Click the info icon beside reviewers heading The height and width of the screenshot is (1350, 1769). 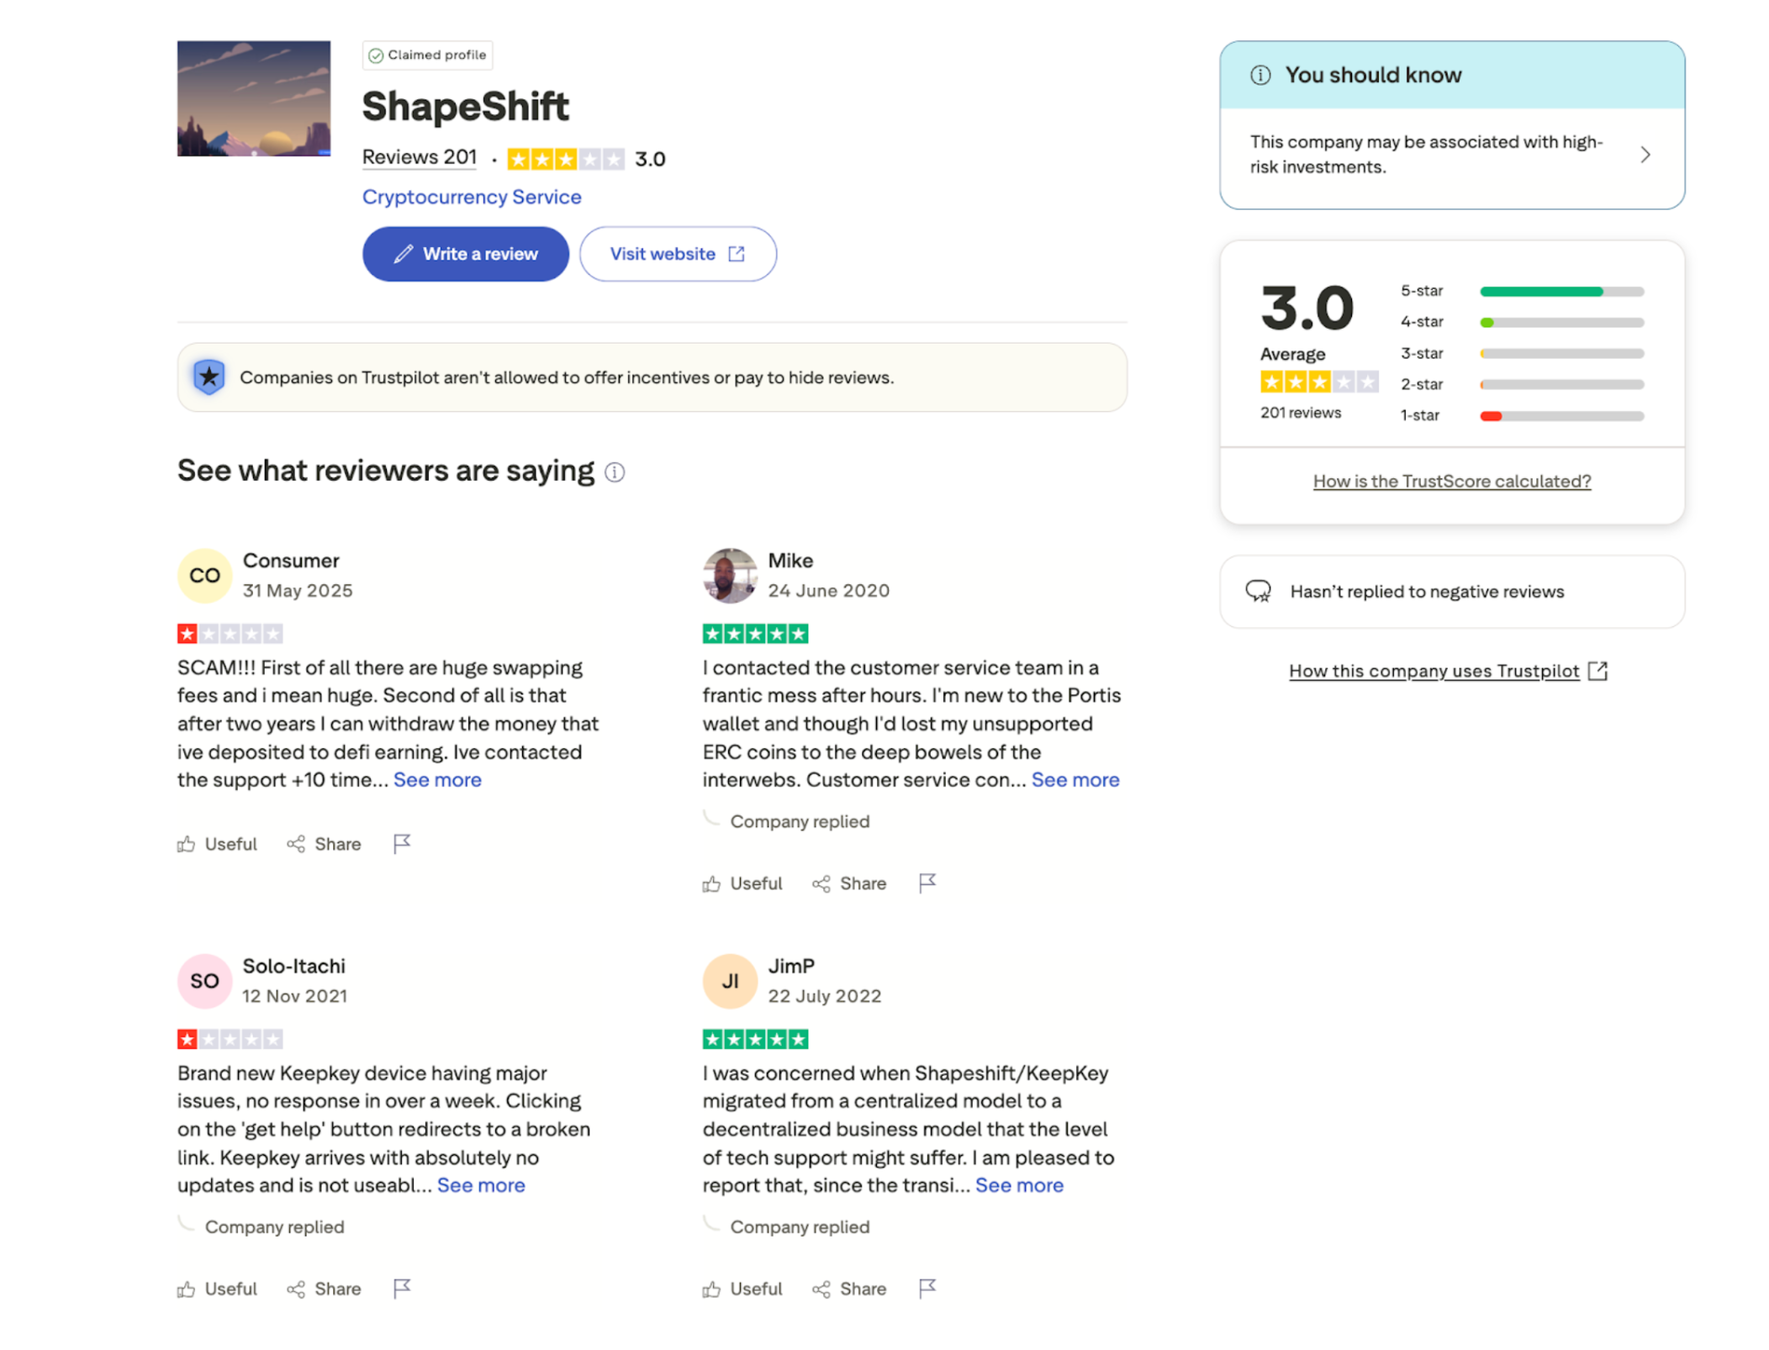coord(615,472)
